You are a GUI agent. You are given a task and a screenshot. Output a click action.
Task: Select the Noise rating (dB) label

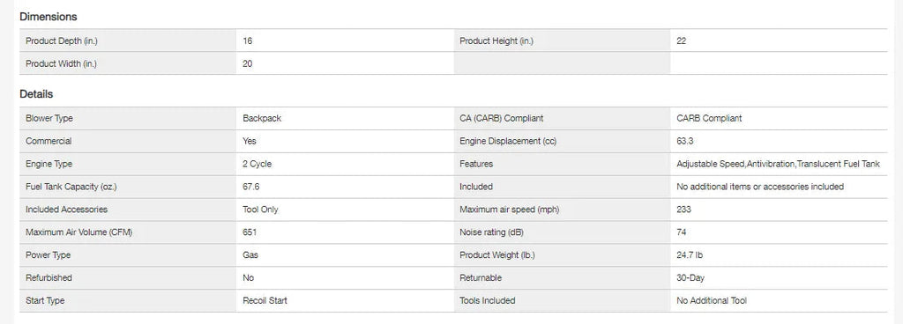point(491,232)
